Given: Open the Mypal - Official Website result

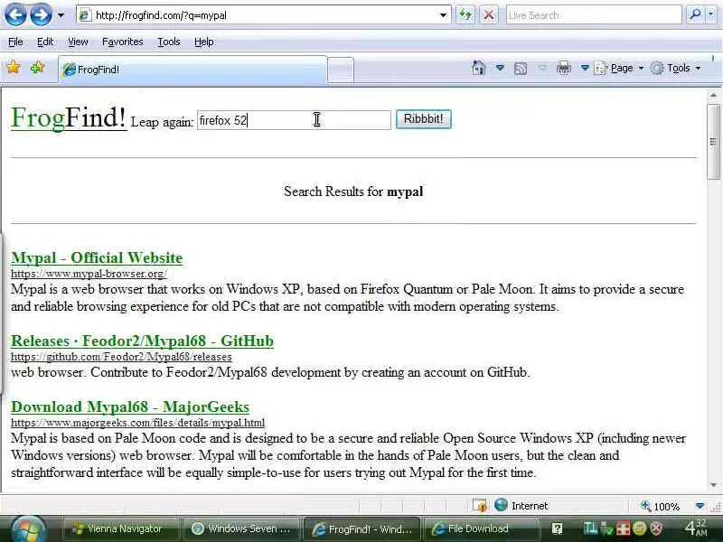Looking at the screenshot, I should point(97,257).
